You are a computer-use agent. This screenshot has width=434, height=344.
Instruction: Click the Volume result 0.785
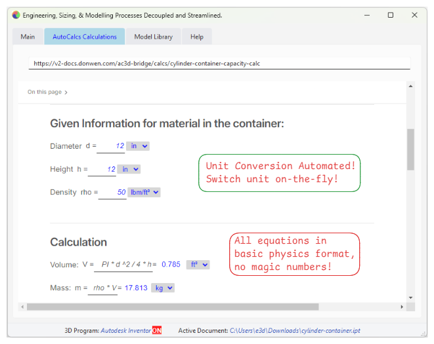[x=171, y=265]
